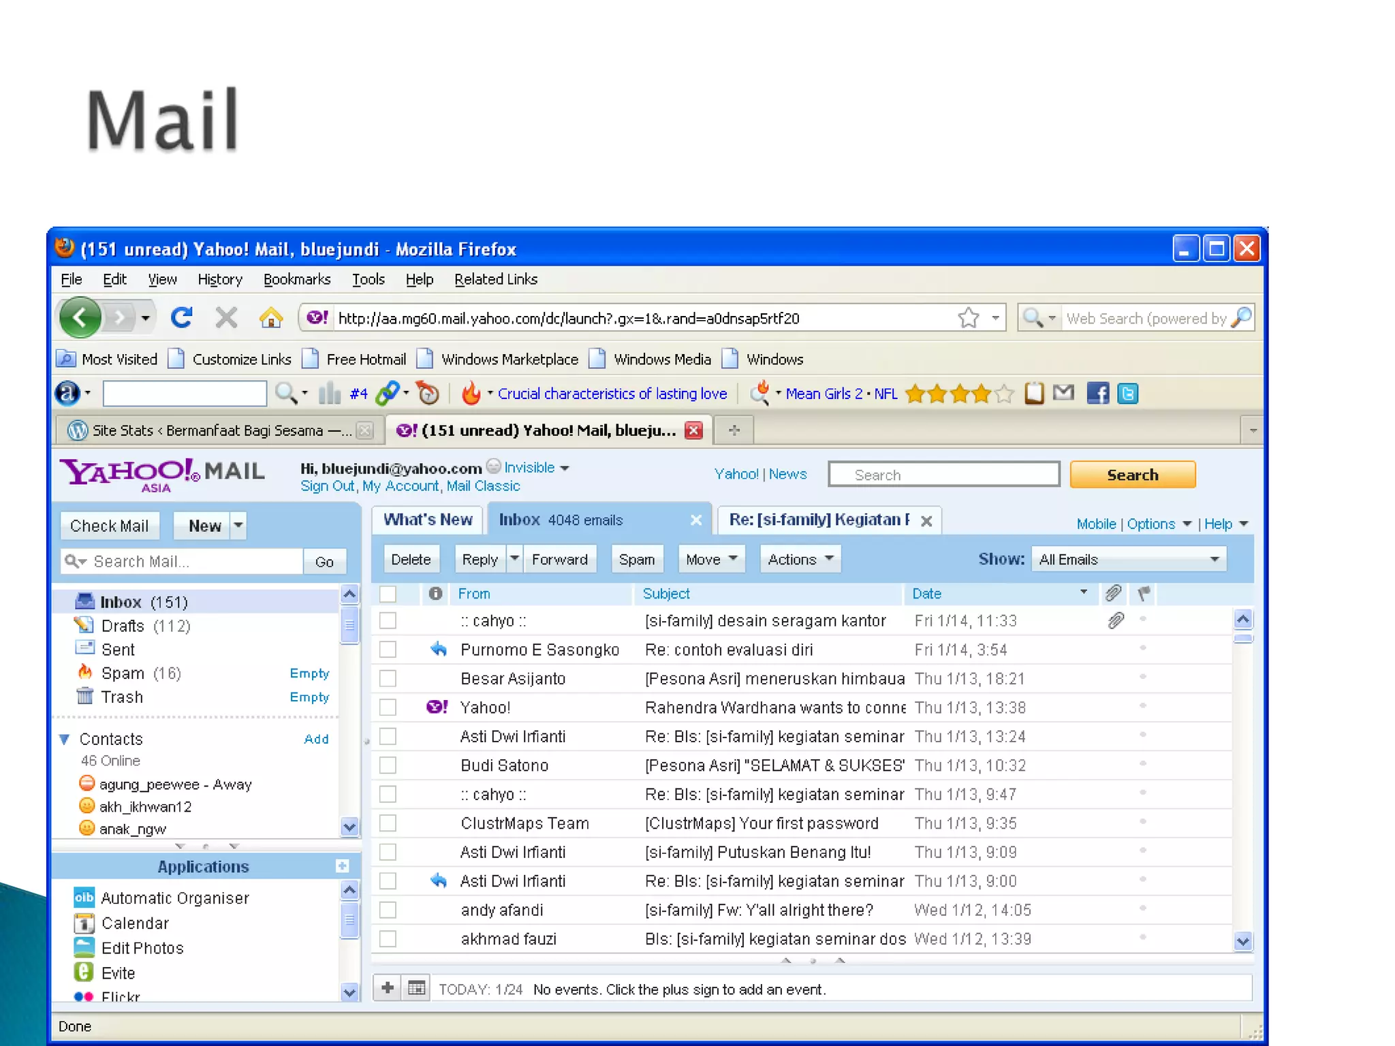Toggle the select-all checkbox in header
Image resolution: width=1395 pixels, height=1046 pixels.
(x=388, y=594)
